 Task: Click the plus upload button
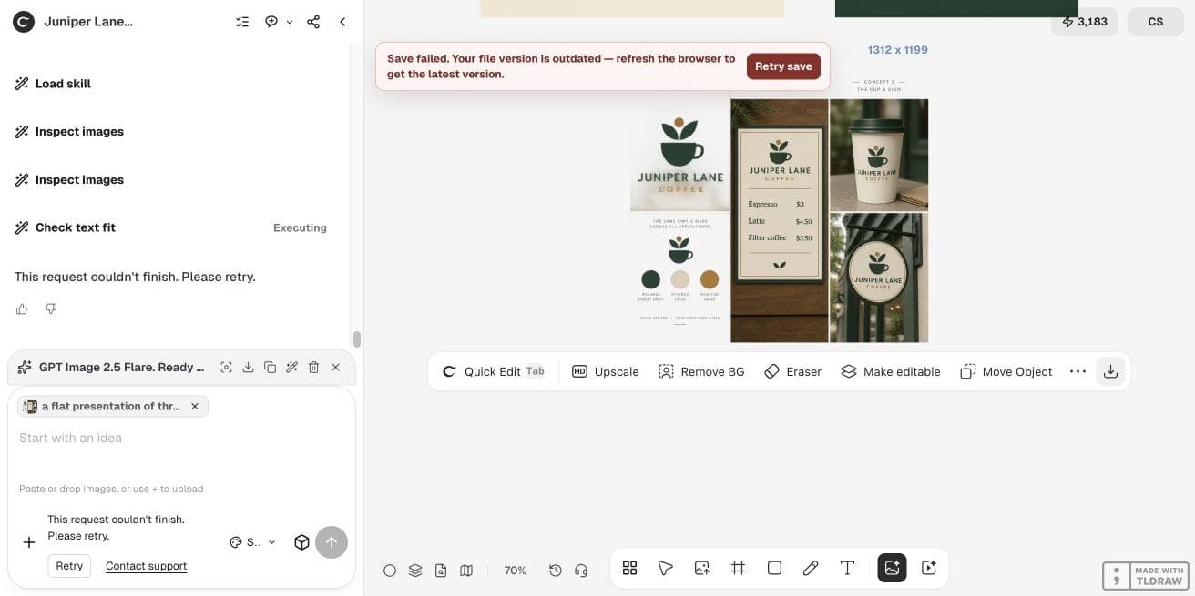29,542
